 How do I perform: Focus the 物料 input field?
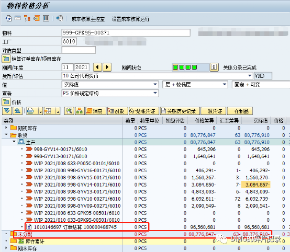point(126,33)
